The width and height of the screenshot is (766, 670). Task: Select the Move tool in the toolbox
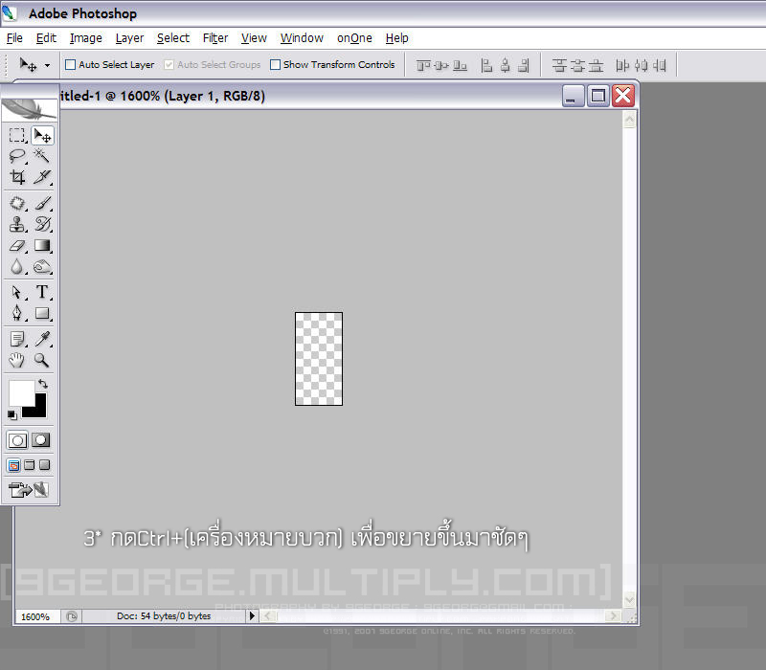[x=42, y=135]
